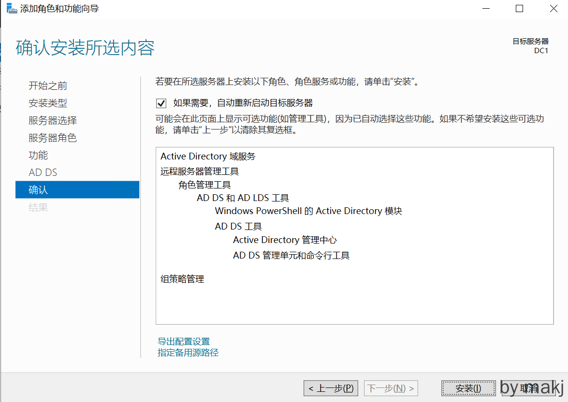
Task: Open the 功能 wizard step
Action: [x=38, y=155]
